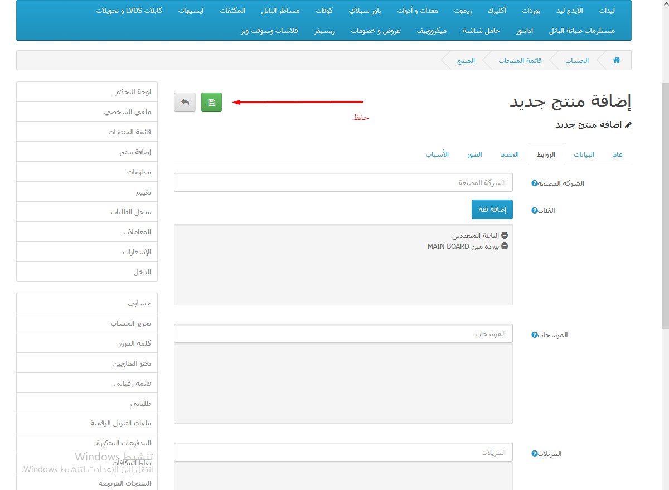Go to home via breadcrumb house icon
Screen dimensions: 669x490
(x=616, y=60)
